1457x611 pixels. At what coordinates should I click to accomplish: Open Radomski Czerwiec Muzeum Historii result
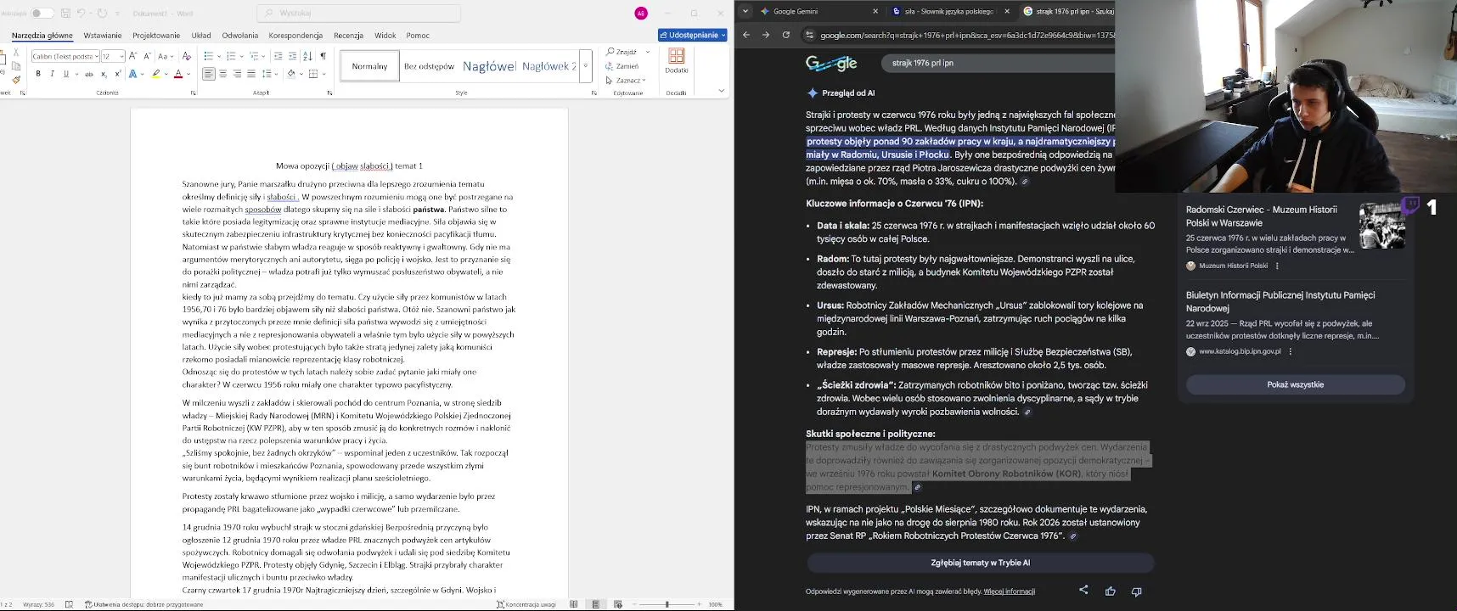(x=1261, y=216)
